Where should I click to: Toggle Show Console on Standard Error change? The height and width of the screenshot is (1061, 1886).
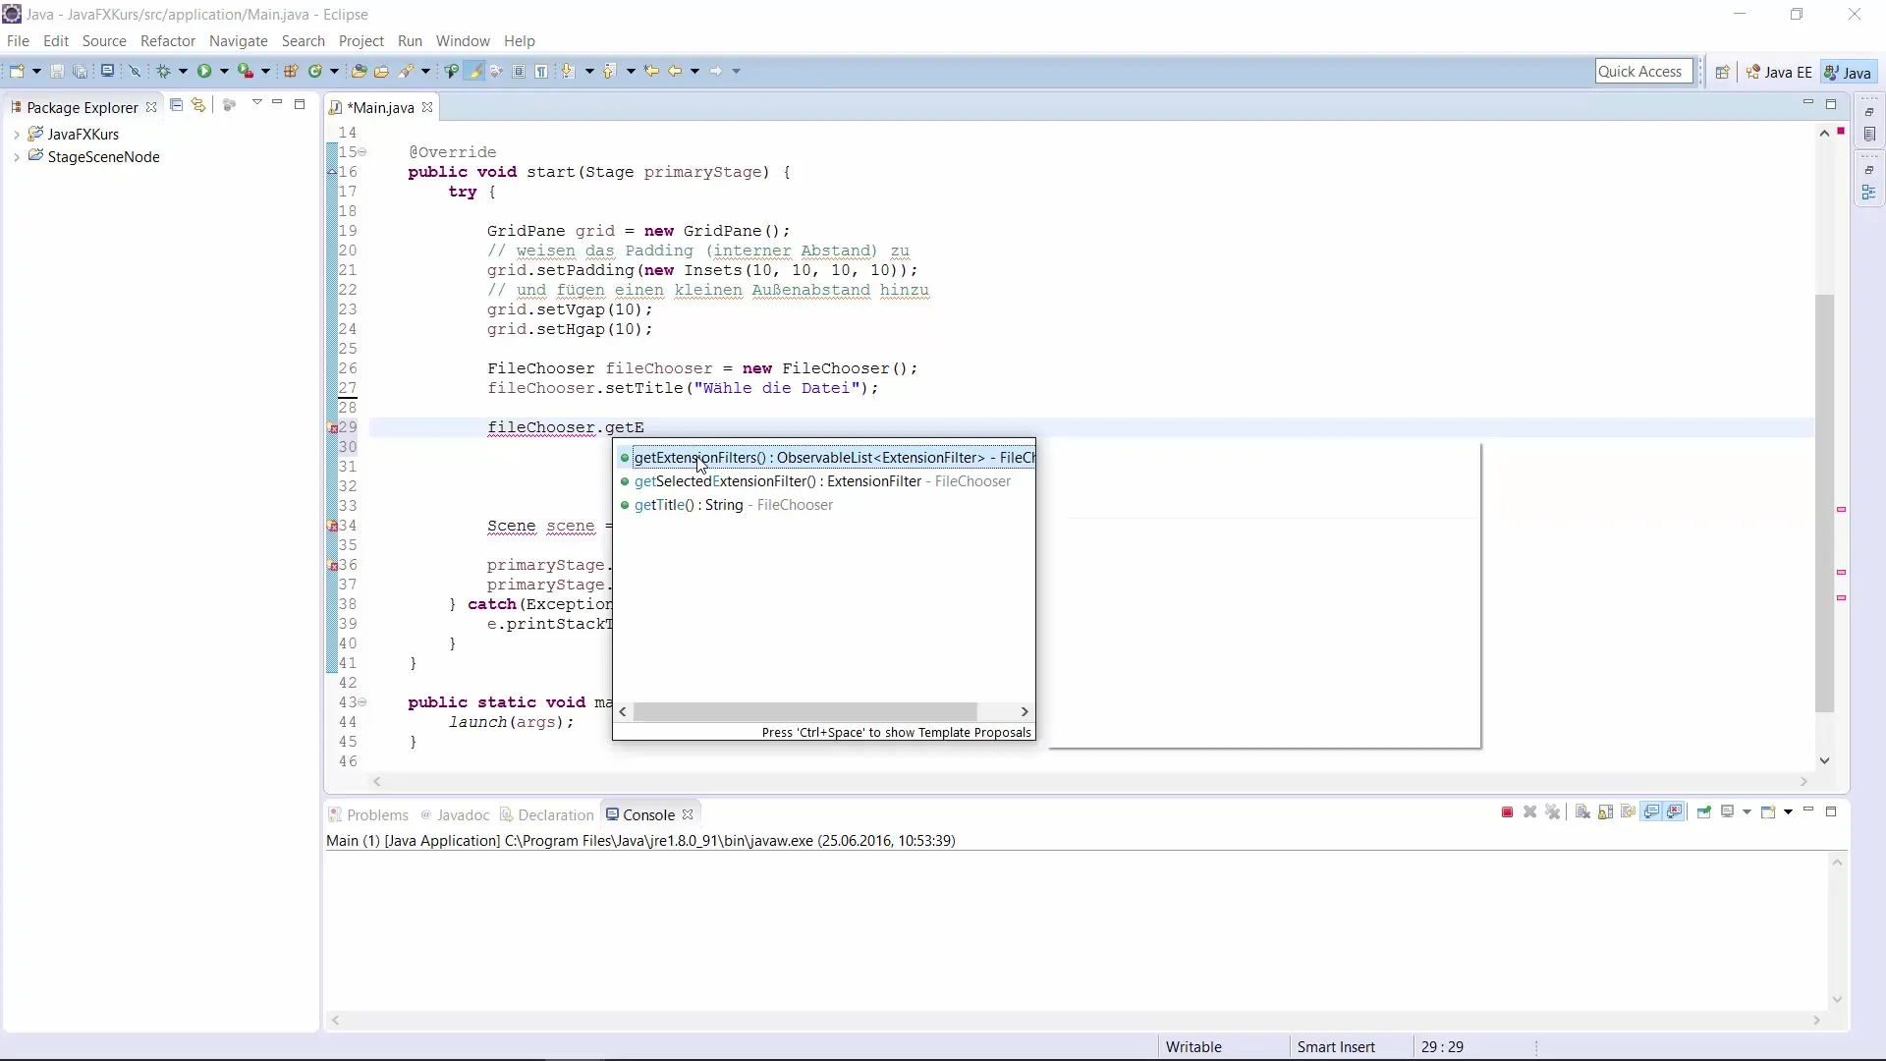[x=1674, y=812]
